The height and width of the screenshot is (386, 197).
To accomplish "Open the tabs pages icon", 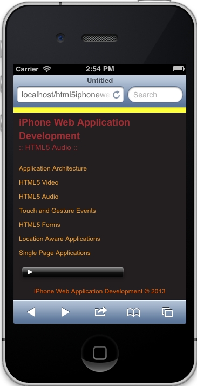I will click(x=167, y=312).
